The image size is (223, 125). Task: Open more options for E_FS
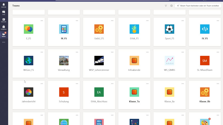tap(42, 21)
